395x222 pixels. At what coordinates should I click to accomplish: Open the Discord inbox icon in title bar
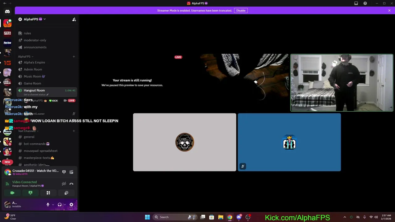coord(356,3)
